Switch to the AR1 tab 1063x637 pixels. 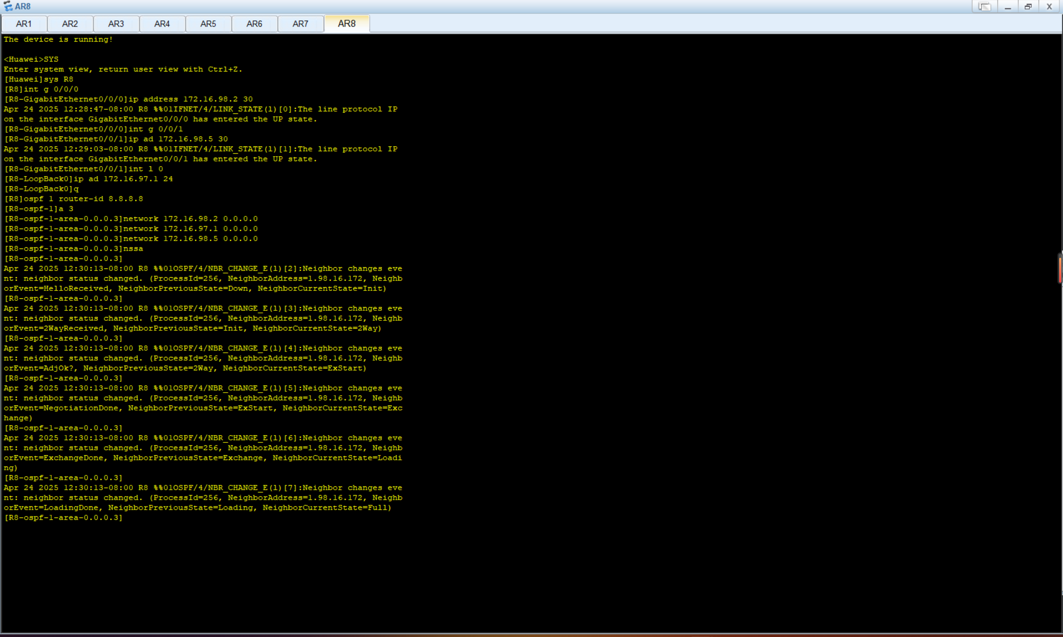[x=24, y=24]
